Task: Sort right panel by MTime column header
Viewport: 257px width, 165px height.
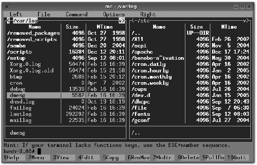Action: [229, 27]
